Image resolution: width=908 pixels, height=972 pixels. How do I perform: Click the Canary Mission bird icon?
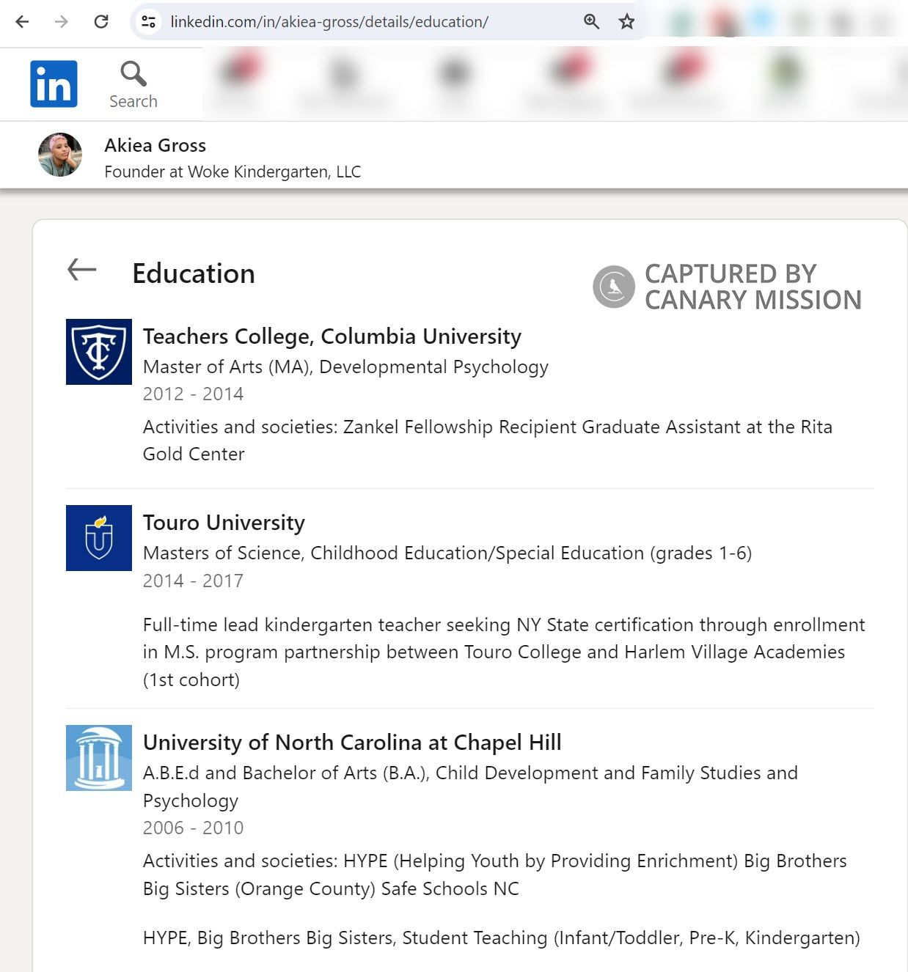coord(613,287)
